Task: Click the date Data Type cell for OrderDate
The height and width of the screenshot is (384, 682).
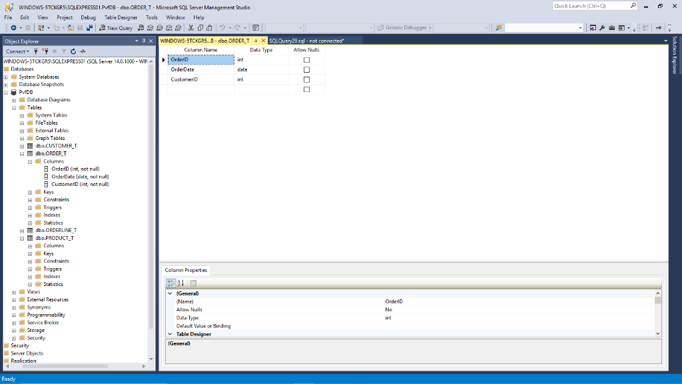Action: coord(261,69)
